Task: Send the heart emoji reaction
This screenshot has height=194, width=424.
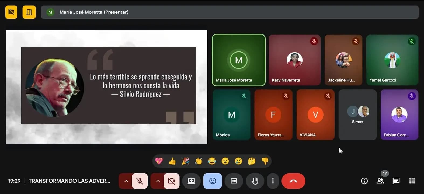Action: click(159, 161)
